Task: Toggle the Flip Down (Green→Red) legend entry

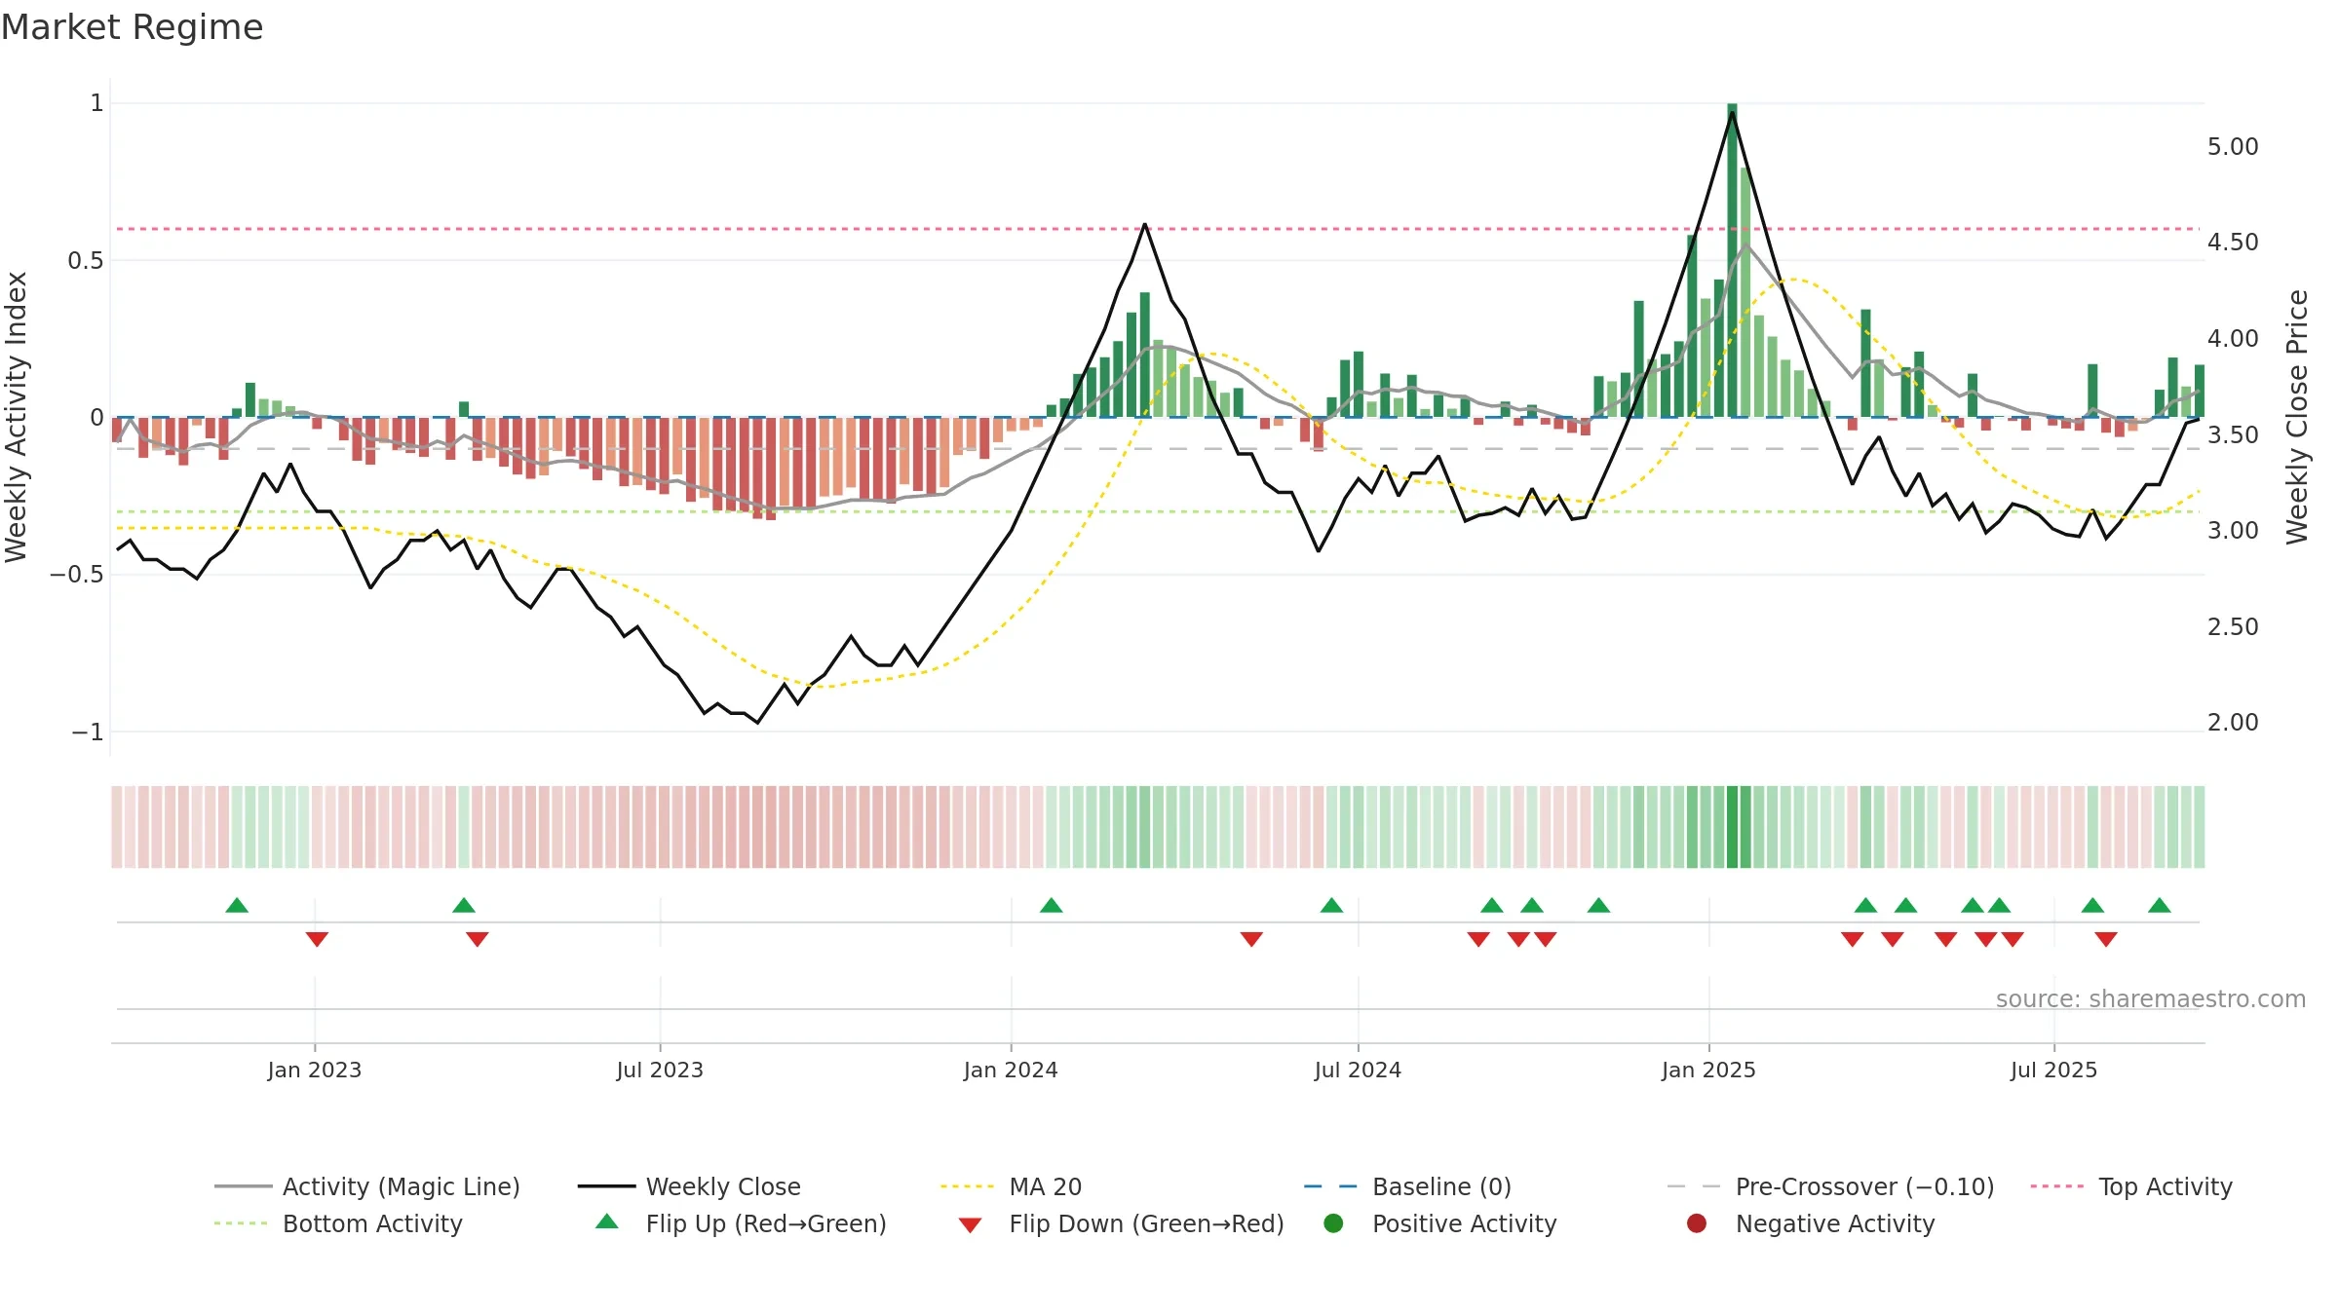Action: [1121, 1223]
